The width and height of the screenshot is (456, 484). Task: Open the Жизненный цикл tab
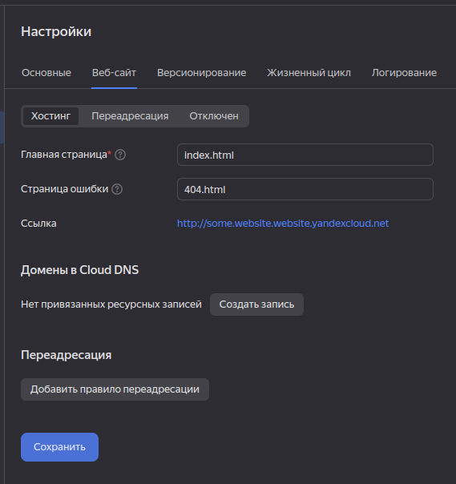pos(309,73)
